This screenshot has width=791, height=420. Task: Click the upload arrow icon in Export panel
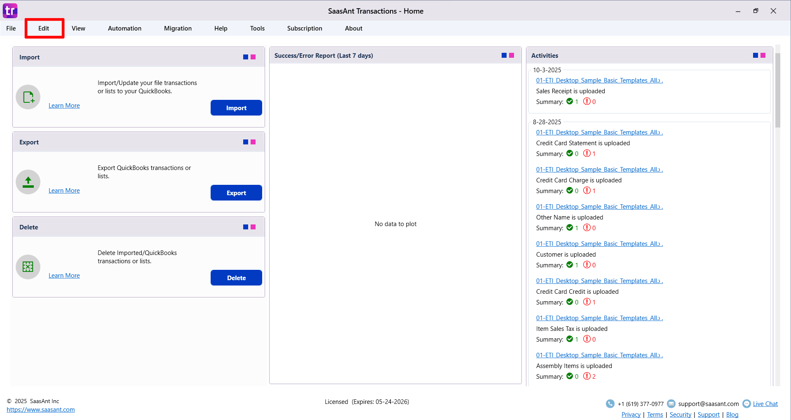pos(28,182)
